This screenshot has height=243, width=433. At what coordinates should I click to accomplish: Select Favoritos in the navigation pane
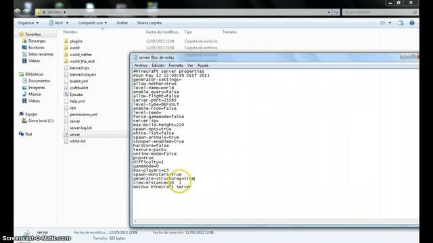(x=33, y=34)
